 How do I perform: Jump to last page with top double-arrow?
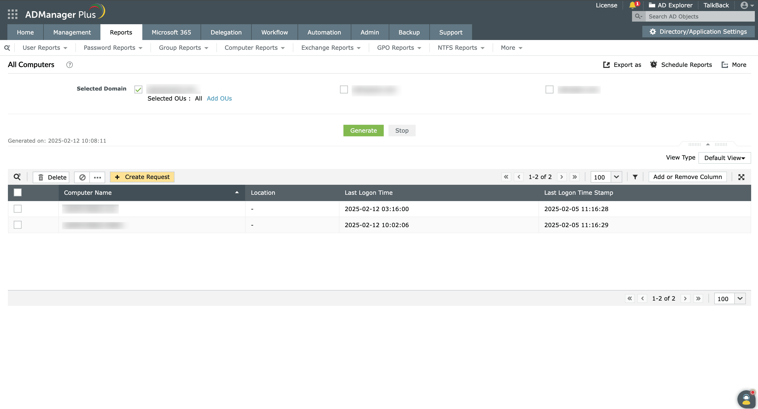(574, 177)
